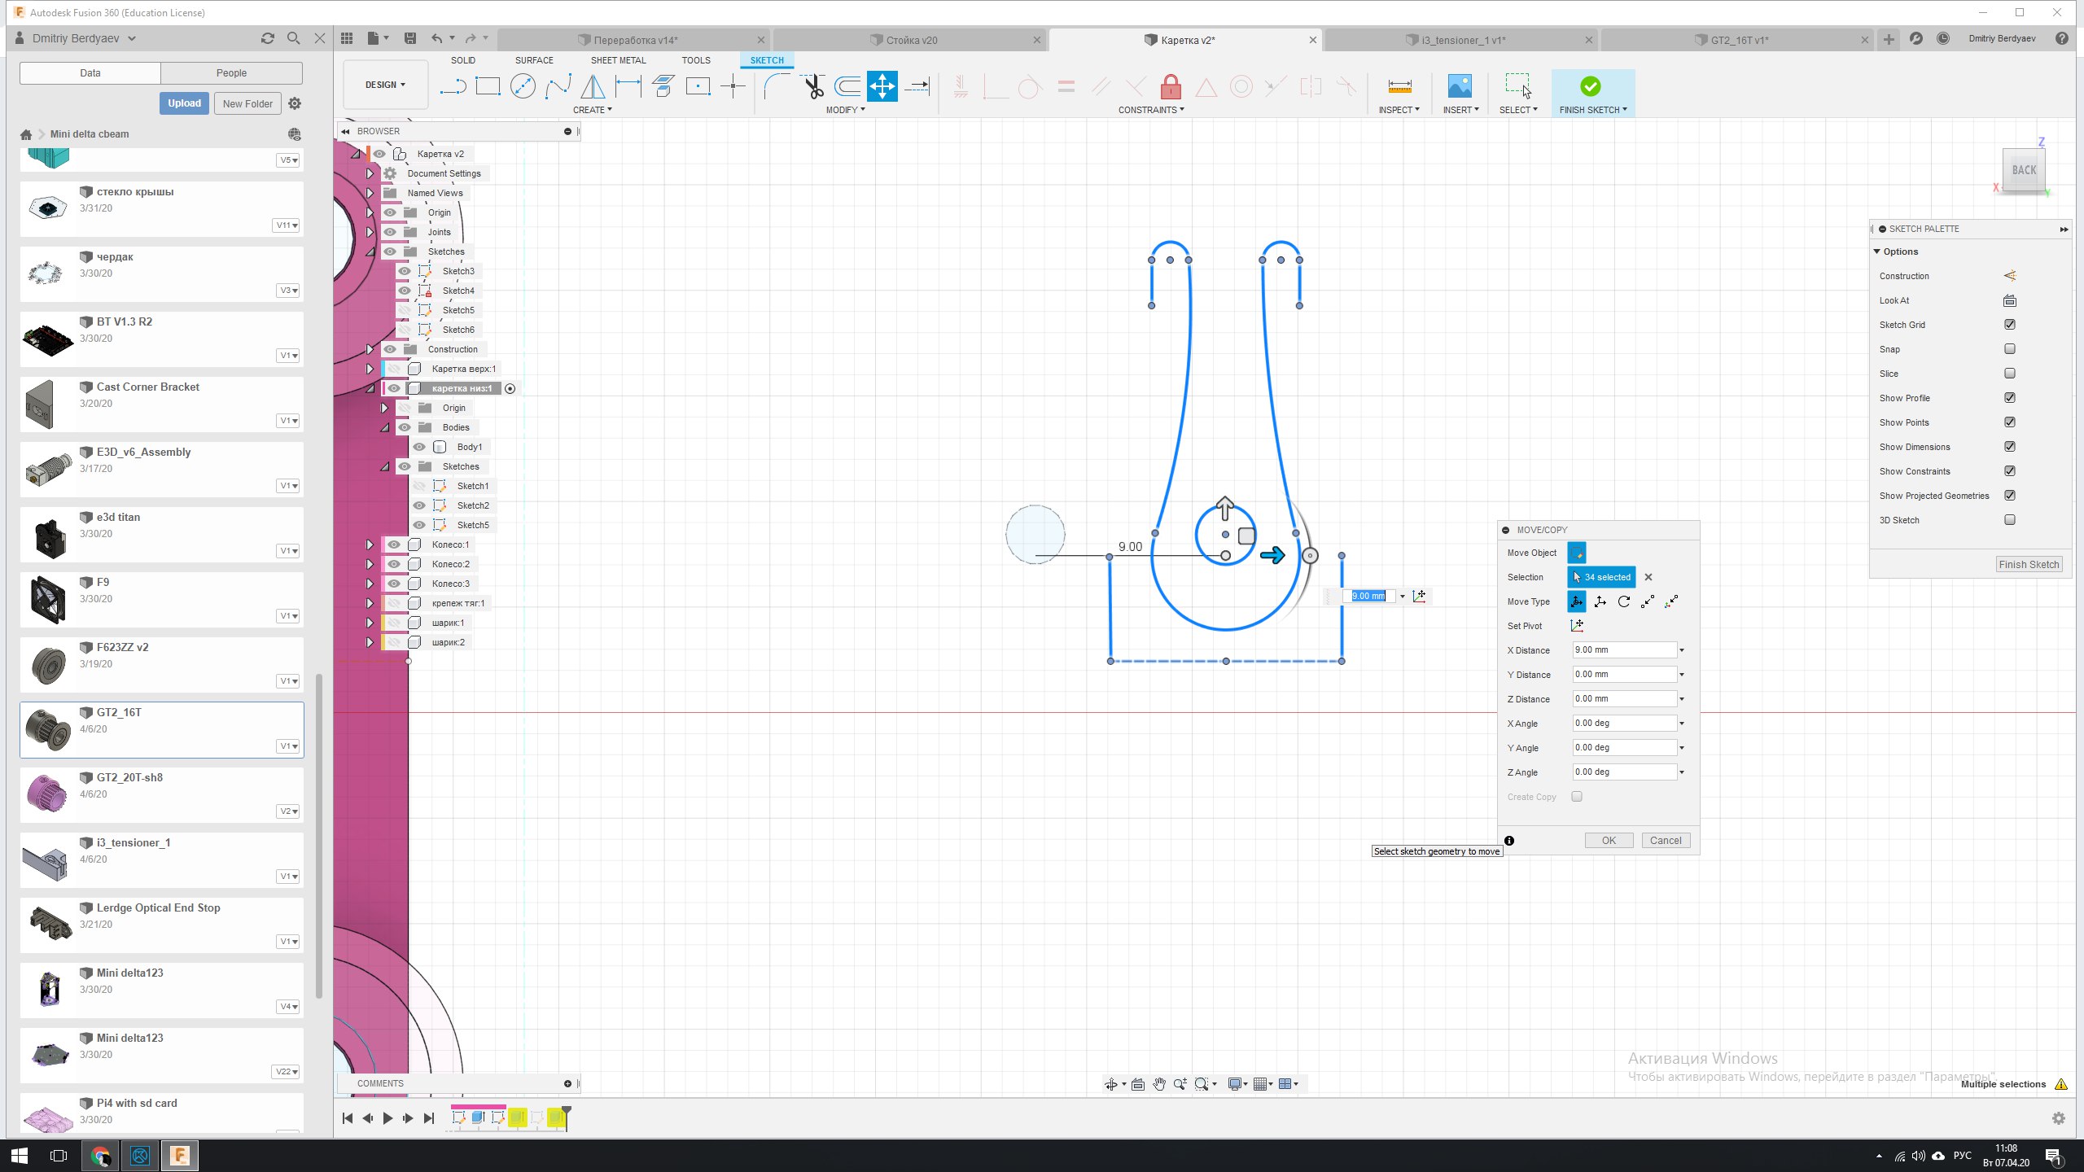Open the Measure tool under Inspect
This screenshot has width=2084, height=1172.
coord(1399,86)
